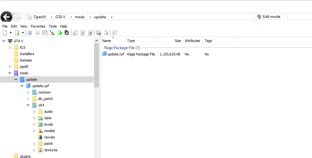Expand the textures folder node
Image resolution: width=312 pixels, height=158 pixels.
pyautogui.click(x=34, y=150)
